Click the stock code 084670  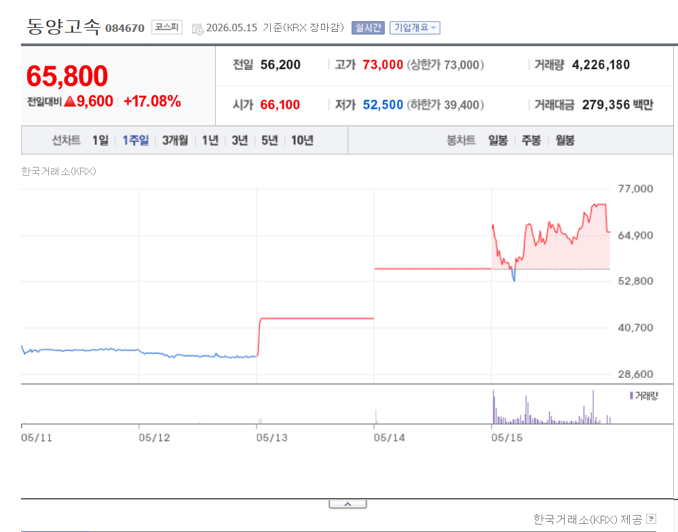click(x=125, y=28)
